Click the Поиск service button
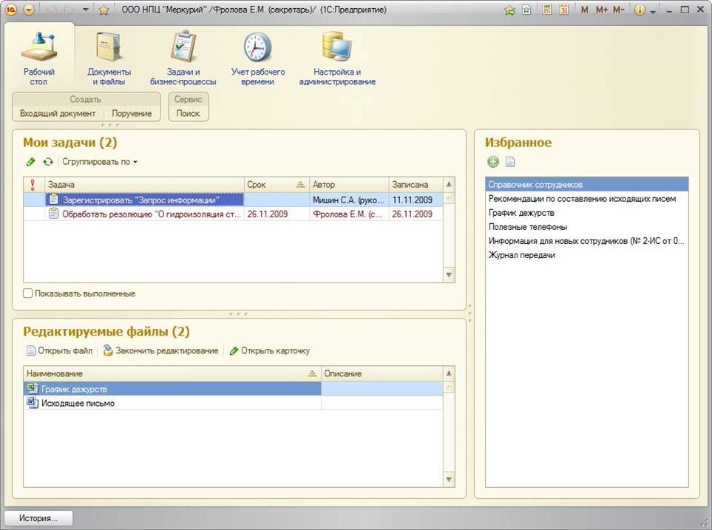Screen dimensions: 712x530 (188, 113)
